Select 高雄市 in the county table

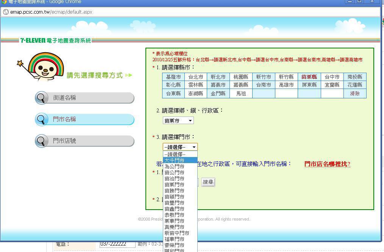coord(286,85)
